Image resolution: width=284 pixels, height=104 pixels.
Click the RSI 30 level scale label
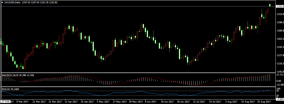(277, 96)
